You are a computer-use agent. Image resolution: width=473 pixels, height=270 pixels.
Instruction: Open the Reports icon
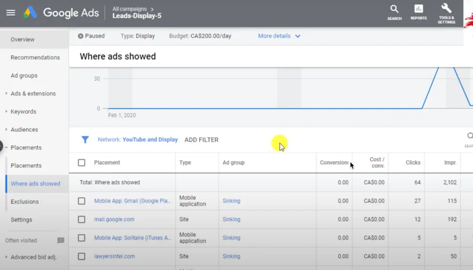(418, 13)
